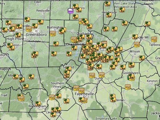This screenshot has width=160, height=120.
Task: Select the wind report south of Goldsboro
Action: 128,87
